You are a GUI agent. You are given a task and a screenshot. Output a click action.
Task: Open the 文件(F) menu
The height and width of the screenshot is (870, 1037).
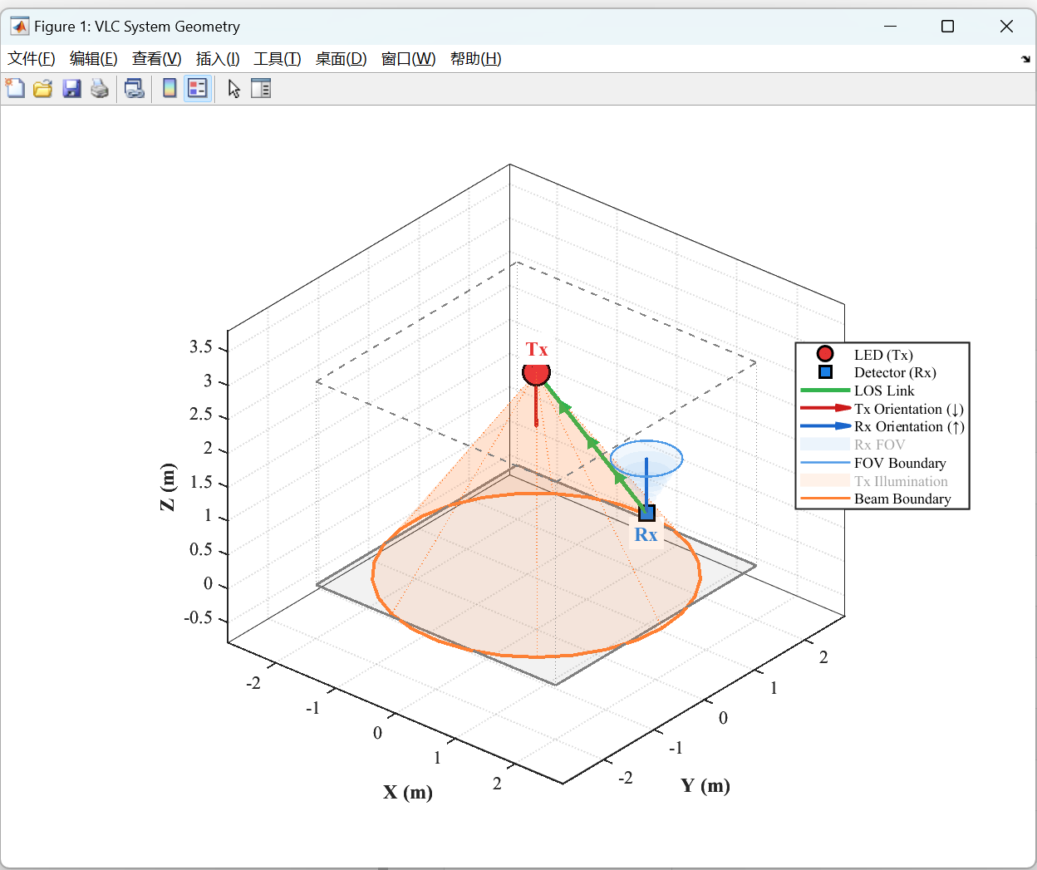(x=32, y=59)
